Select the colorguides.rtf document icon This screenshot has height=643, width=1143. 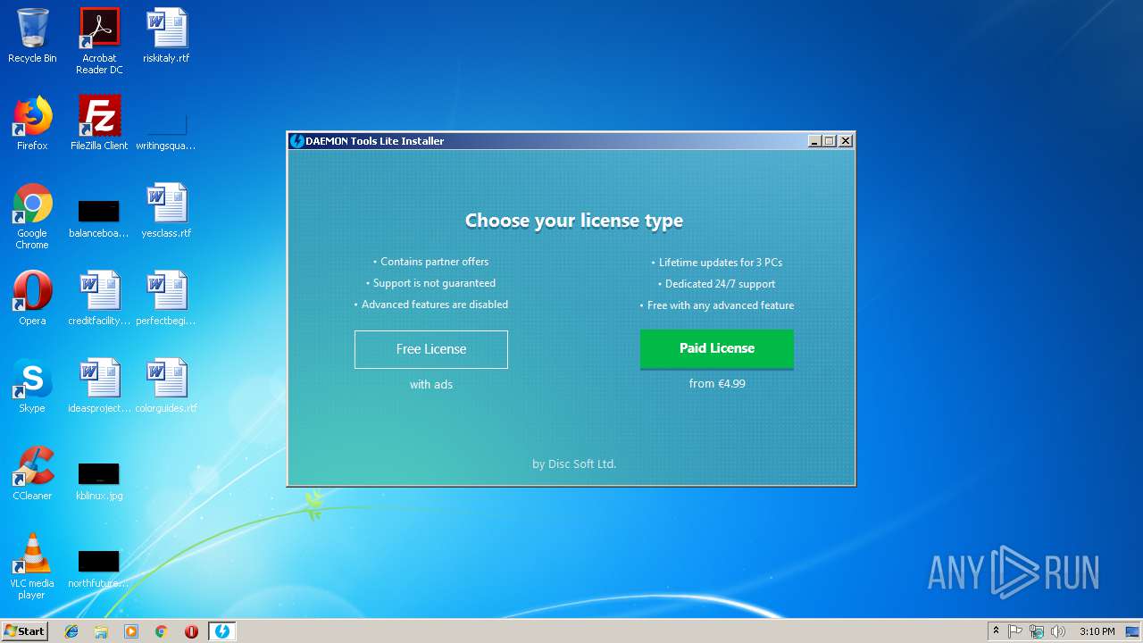[x=166, y=386]
